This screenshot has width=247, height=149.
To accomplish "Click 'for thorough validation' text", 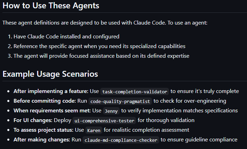I will click(166, 120).
